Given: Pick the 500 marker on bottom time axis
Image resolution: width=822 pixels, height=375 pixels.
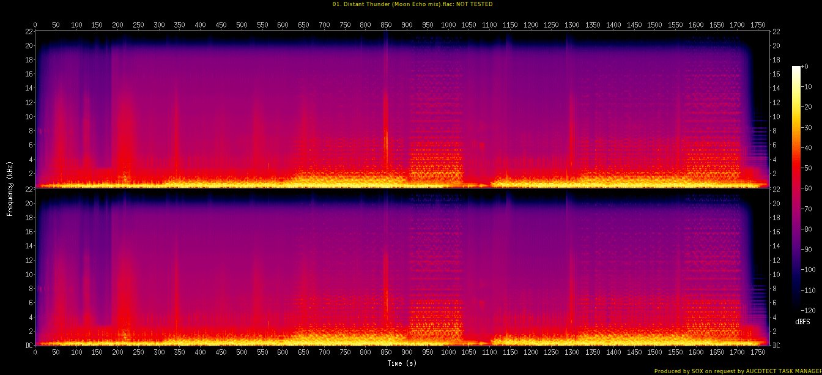Looking at the screenshot, I should (x=242, y=353).
